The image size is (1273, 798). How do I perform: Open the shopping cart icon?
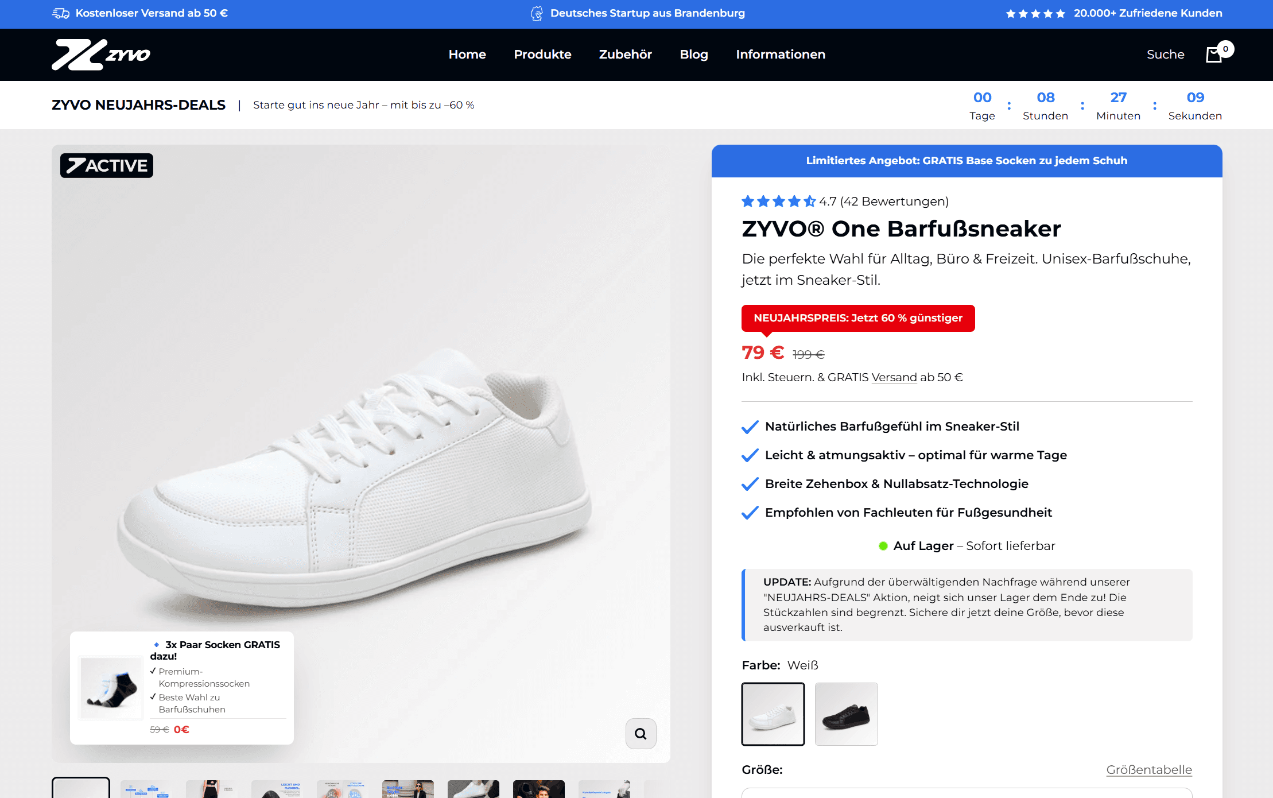point(1214,55)
